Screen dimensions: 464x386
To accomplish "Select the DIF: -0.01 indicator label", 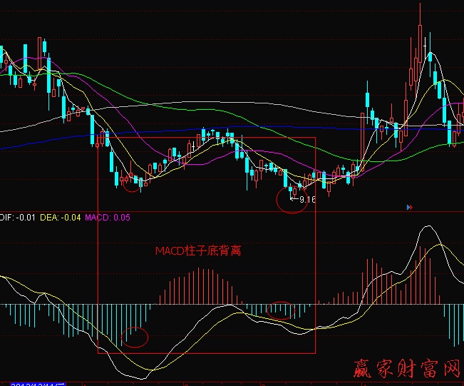I will (17, 218).
